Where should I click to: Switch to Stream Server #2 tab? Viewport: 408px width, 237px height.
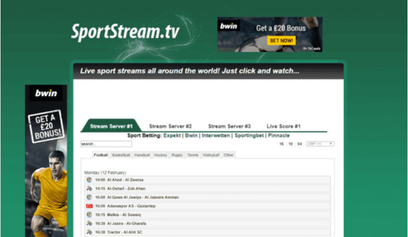coord(170,126)
